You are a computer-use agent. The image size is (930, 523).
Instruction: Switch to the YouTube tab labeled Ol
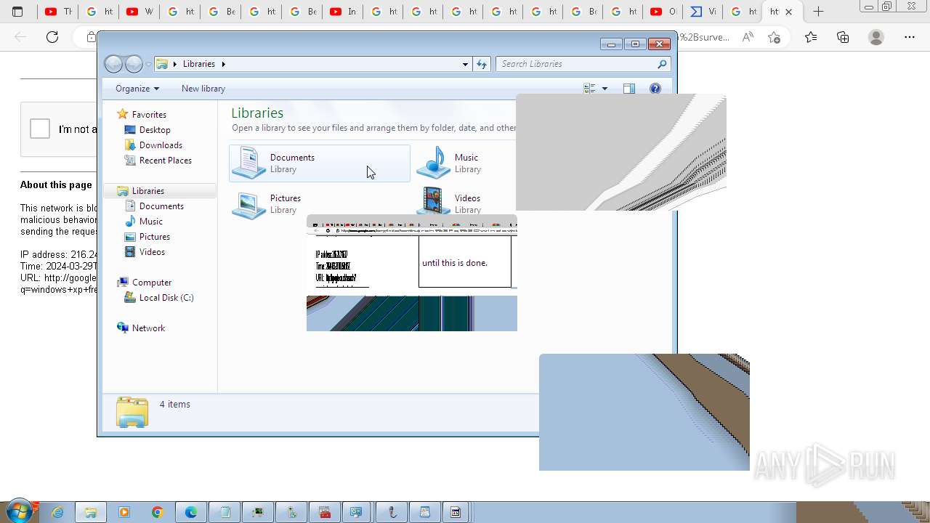pyautogui.click(x=663, y=12)
